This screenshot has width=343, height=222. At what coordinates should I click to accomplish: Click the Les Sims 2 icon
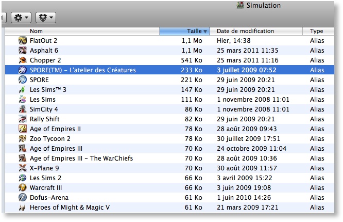[x=23, y=178]
